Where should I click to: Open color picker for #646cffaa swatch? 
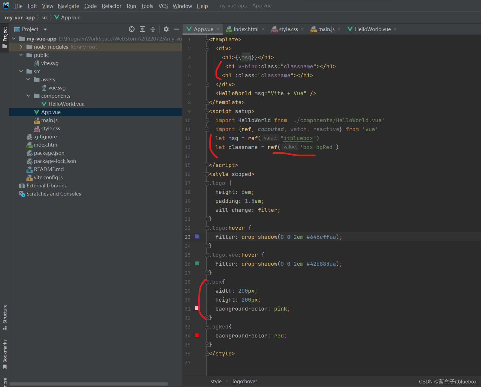coord(197,237)
